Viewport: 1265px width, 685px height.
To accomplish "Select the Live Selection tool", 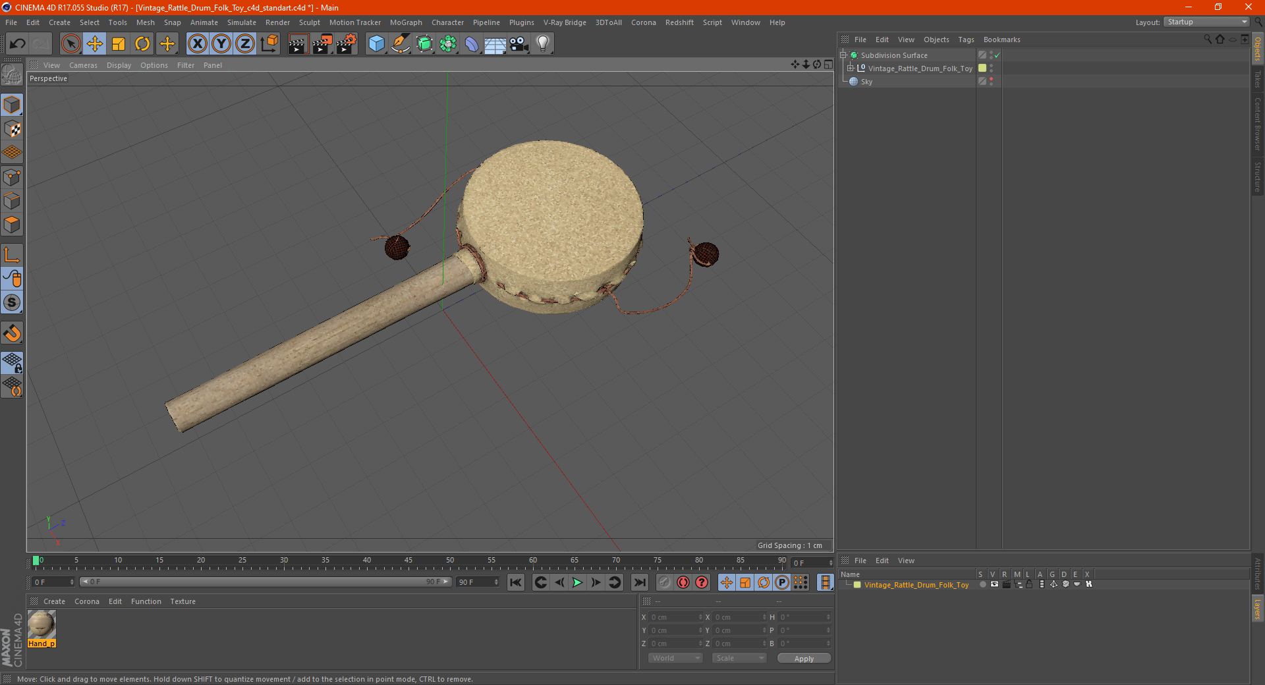I will click(x=70, y=44).
